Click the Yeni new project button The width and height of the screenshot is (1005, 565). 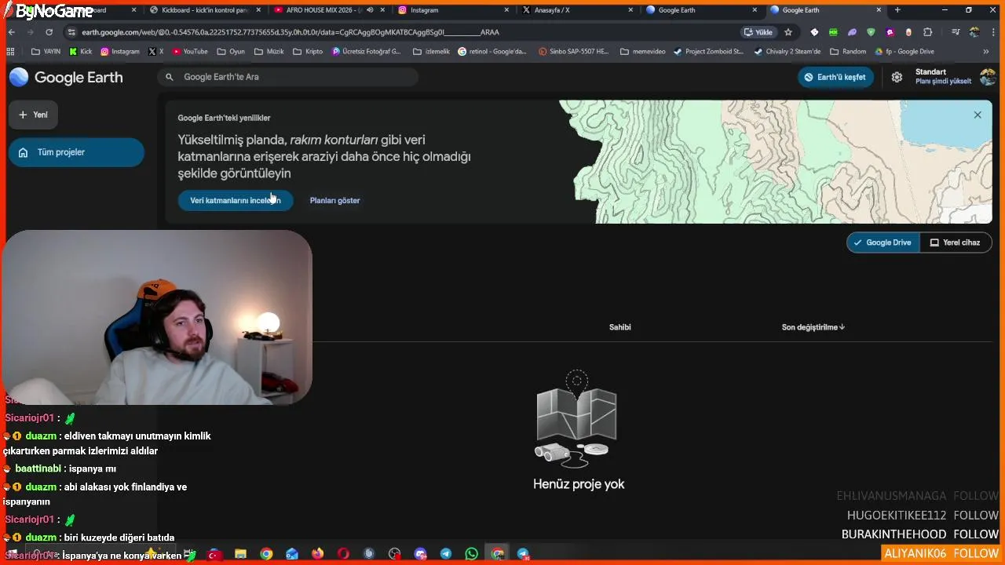point(33,115)
